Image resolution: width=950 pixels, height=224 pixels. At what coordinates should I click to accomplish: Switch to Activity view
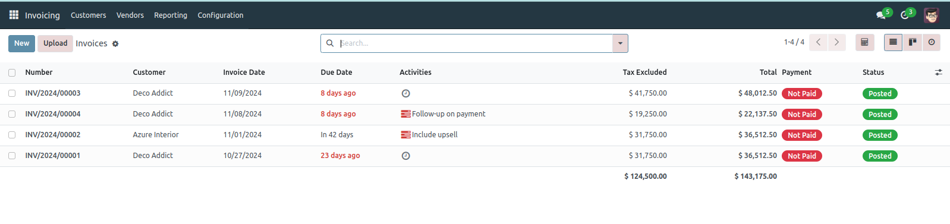[x=932, y=42]
